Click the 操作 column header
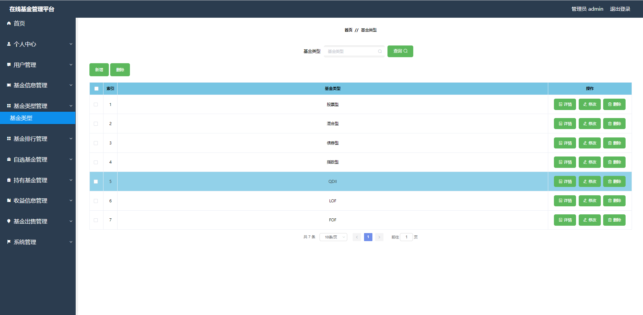Screen dimensions: 643x315 (590, 89)
